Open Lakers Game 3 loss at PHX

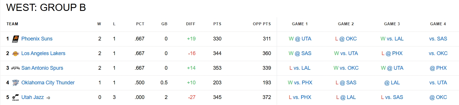click(392, 53)
